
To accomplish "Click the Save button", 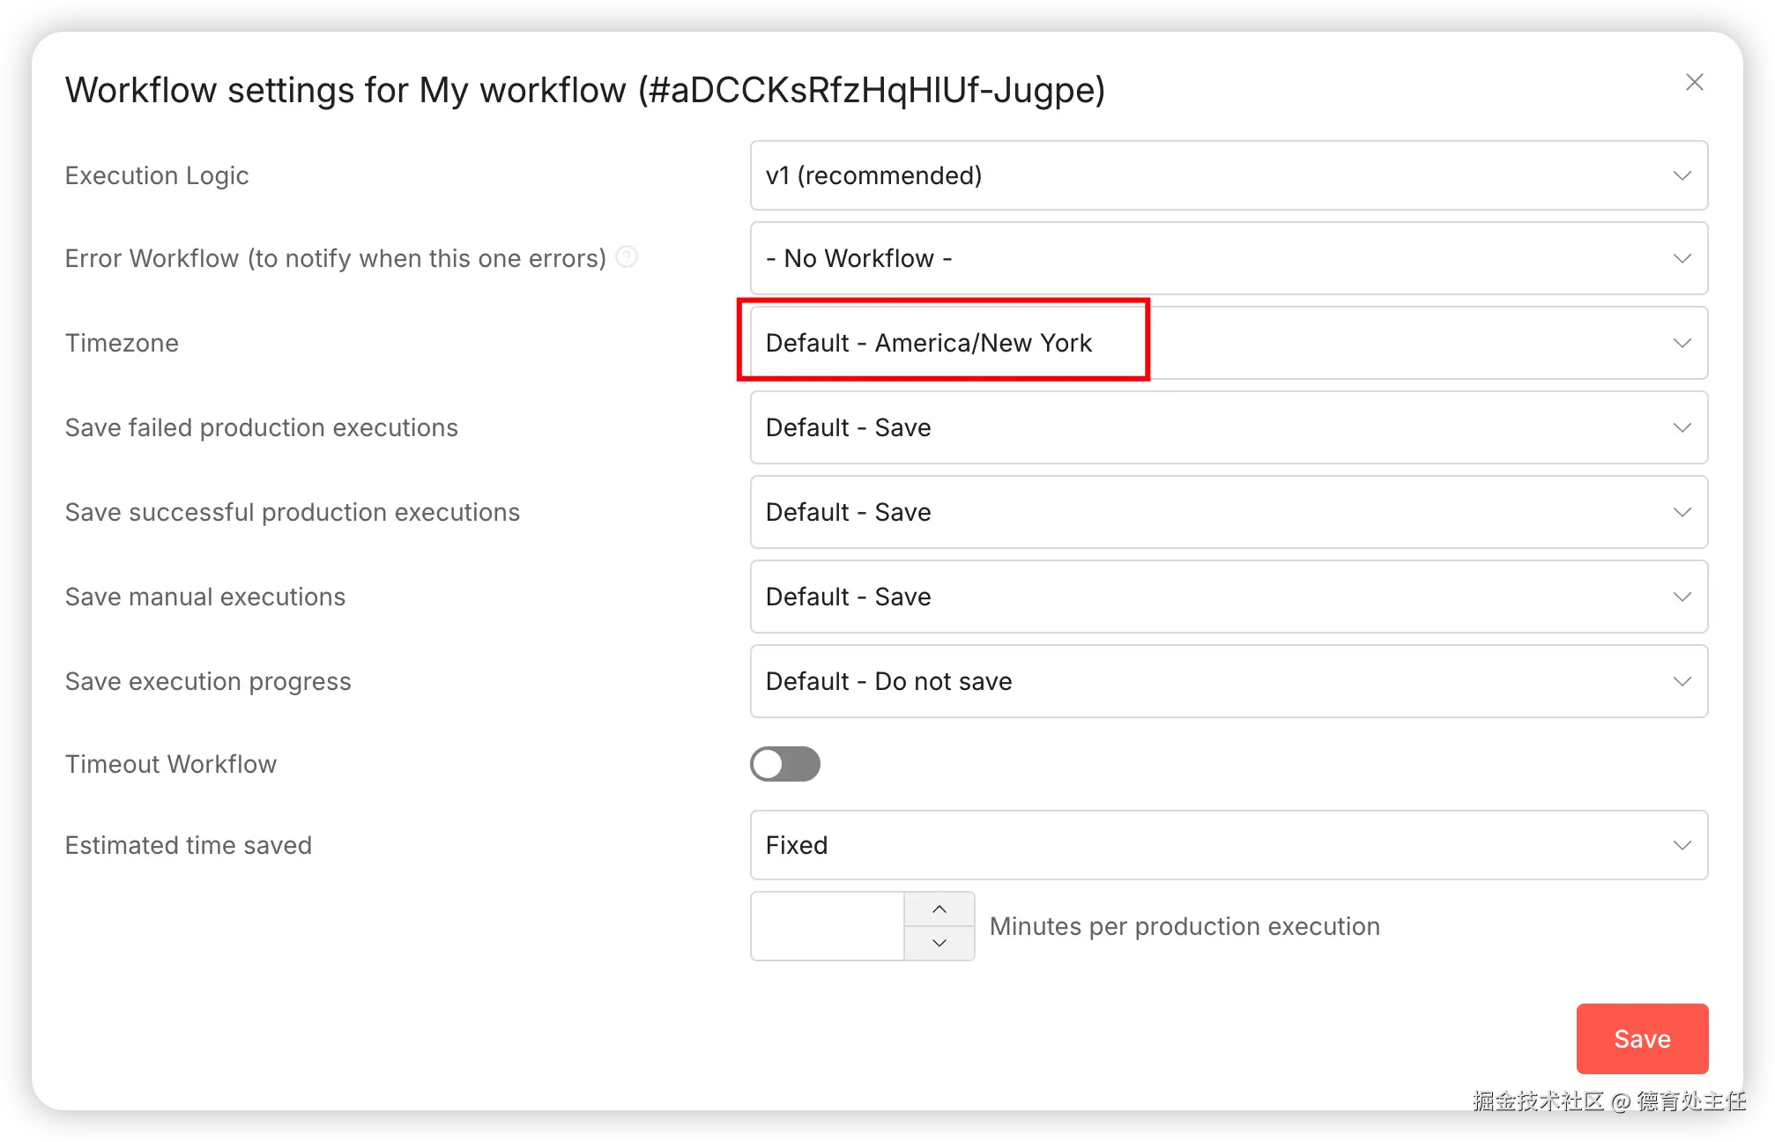I will 1642,1039.
